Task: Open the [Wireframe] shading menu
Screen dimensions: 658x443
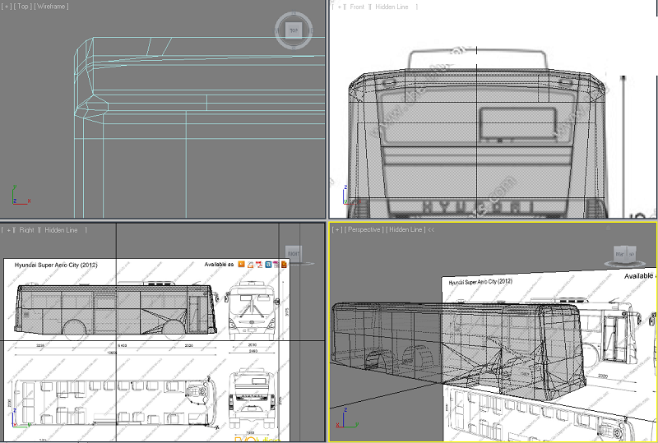Action: [x=51, y=7]
